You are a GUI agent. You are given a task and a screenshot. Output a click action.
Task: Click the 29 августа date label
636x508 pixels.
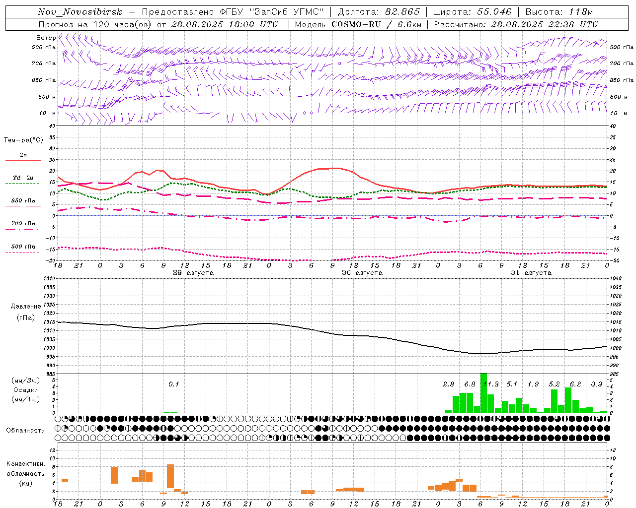193,273
